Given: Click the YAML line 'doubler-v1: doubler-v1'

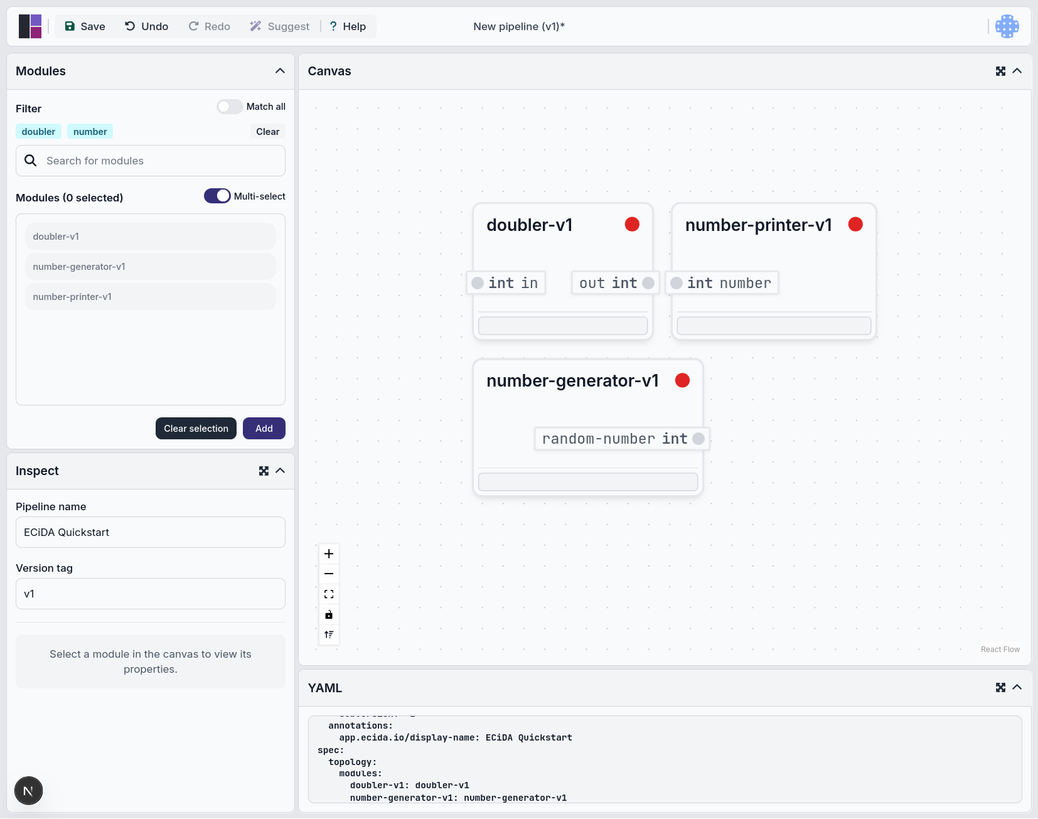Looking at the screenshot, I should pyautogui.click(x=410, y=786).
